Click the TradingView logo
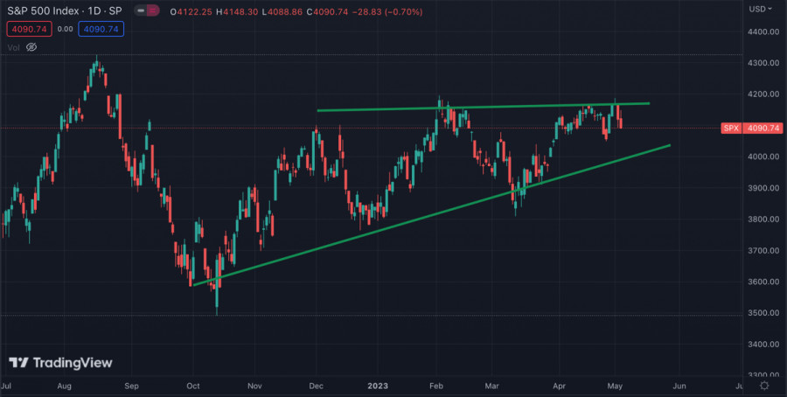 [60, 362]
